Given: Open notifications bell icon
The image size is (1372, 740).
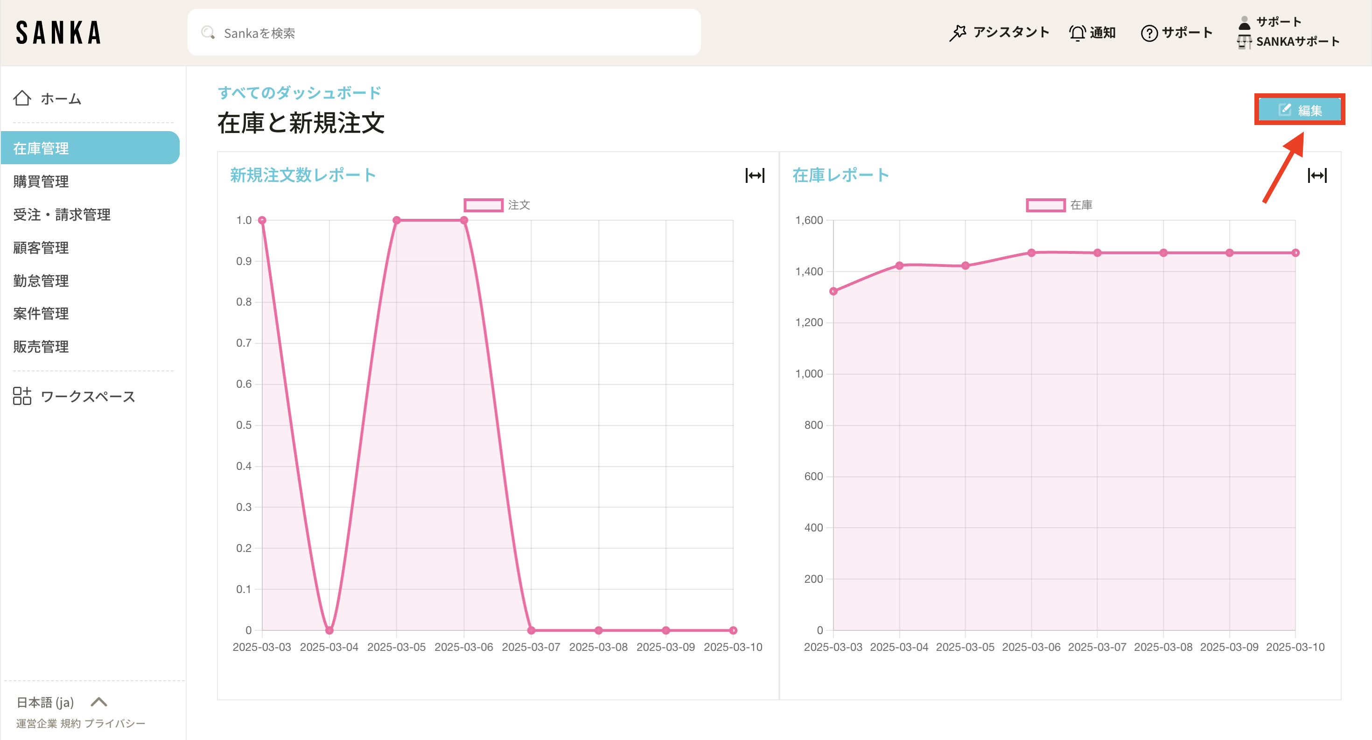Looking at the screenshot, I should 1077,33.
